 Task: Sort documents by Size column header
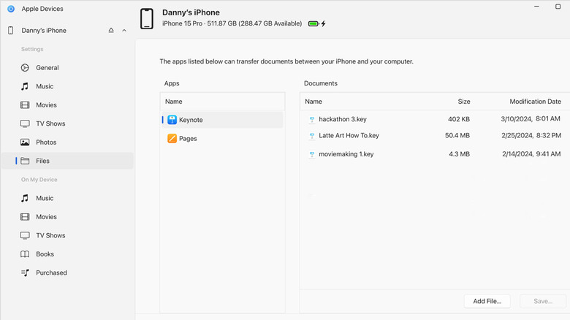pos(464,102)
